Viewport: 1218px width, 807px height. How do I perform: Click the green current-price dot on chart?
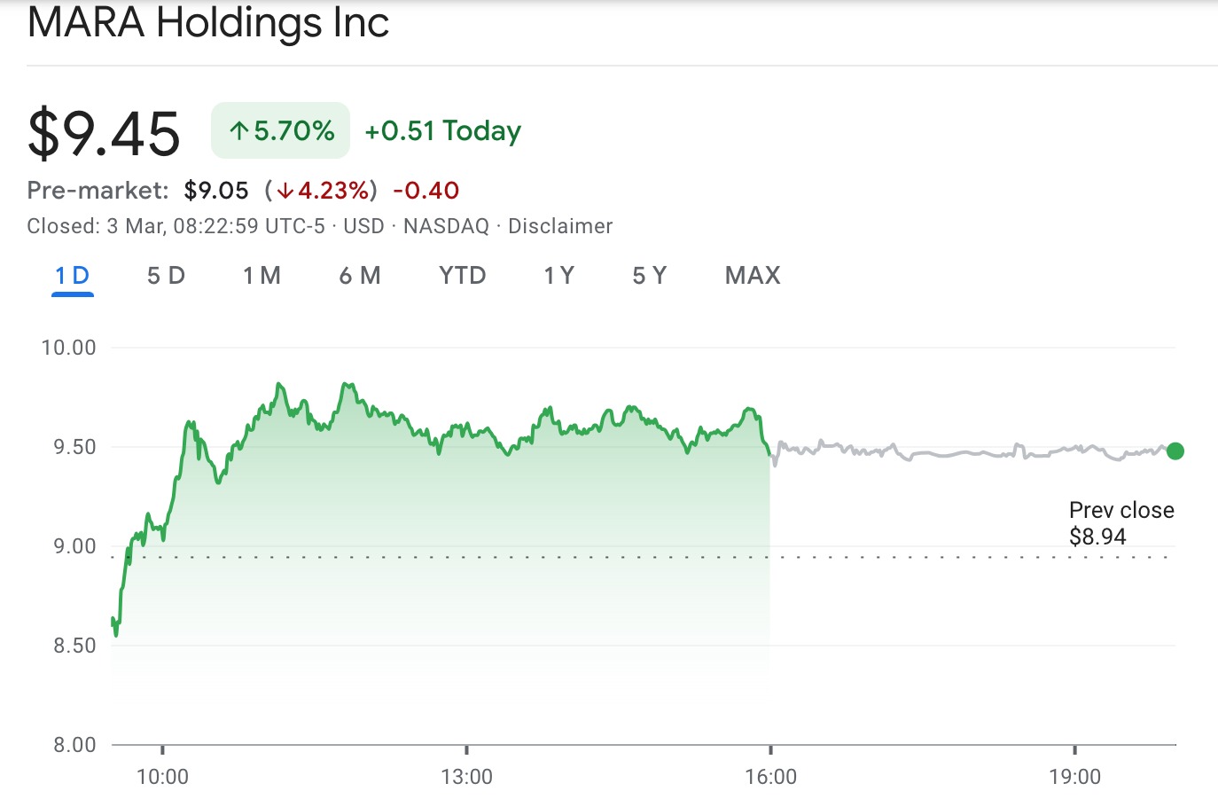click(x=1175, y=451)
